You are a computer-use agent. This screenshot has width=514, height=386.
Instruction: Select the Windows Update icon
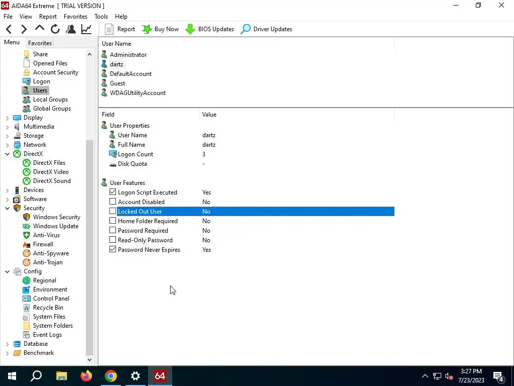click(27, 226)
